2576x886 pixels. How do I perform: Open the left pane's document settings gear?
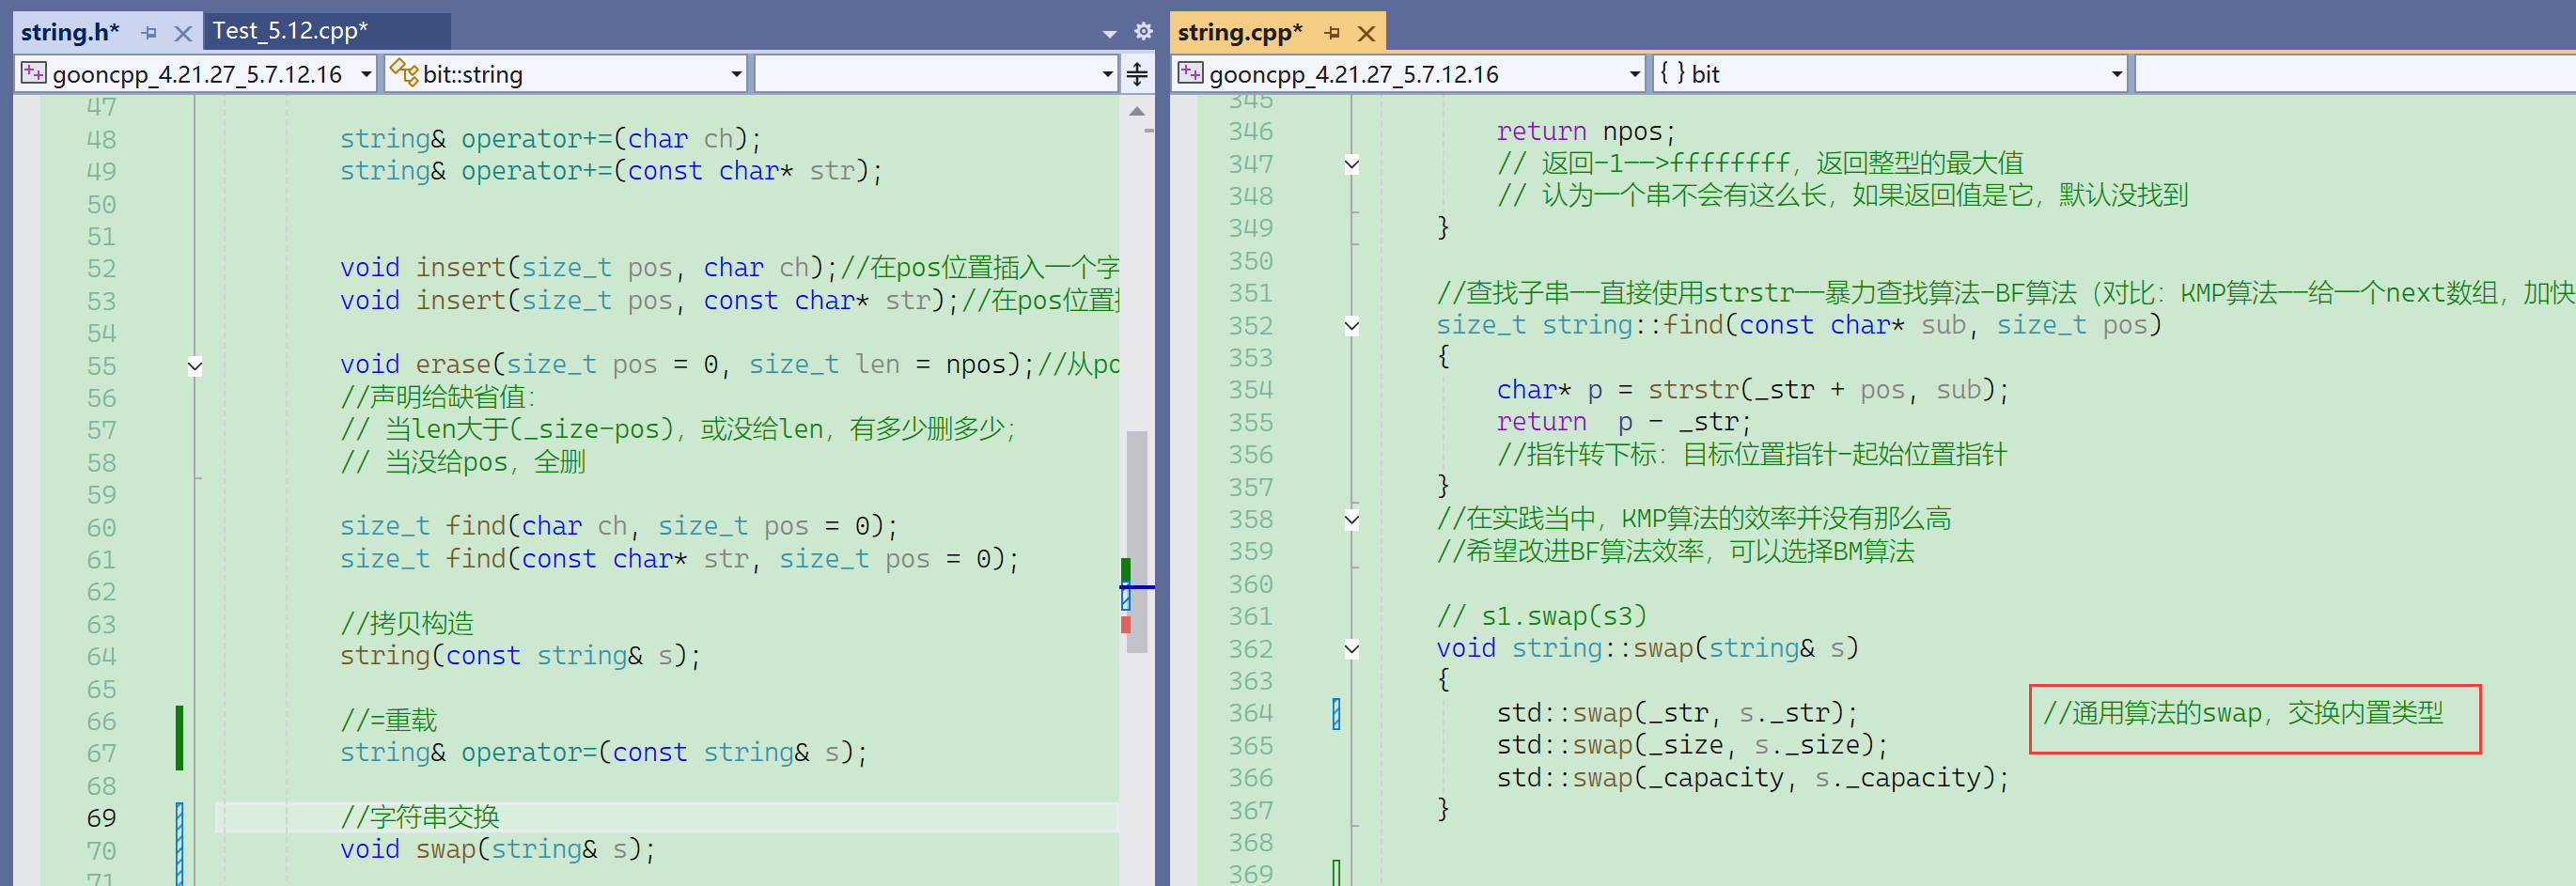coord(1143,31)
